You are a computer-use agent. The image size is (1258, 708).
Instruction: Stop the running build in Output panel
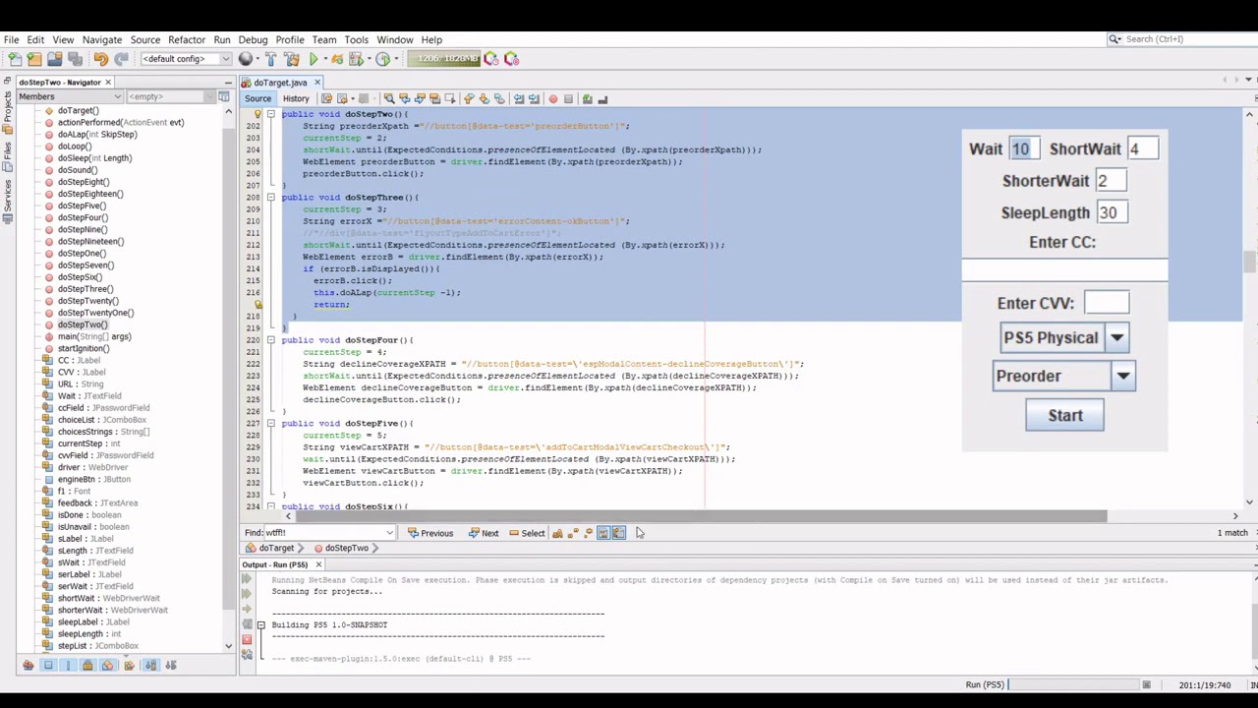pyautogui.click(x=247, y=640)
